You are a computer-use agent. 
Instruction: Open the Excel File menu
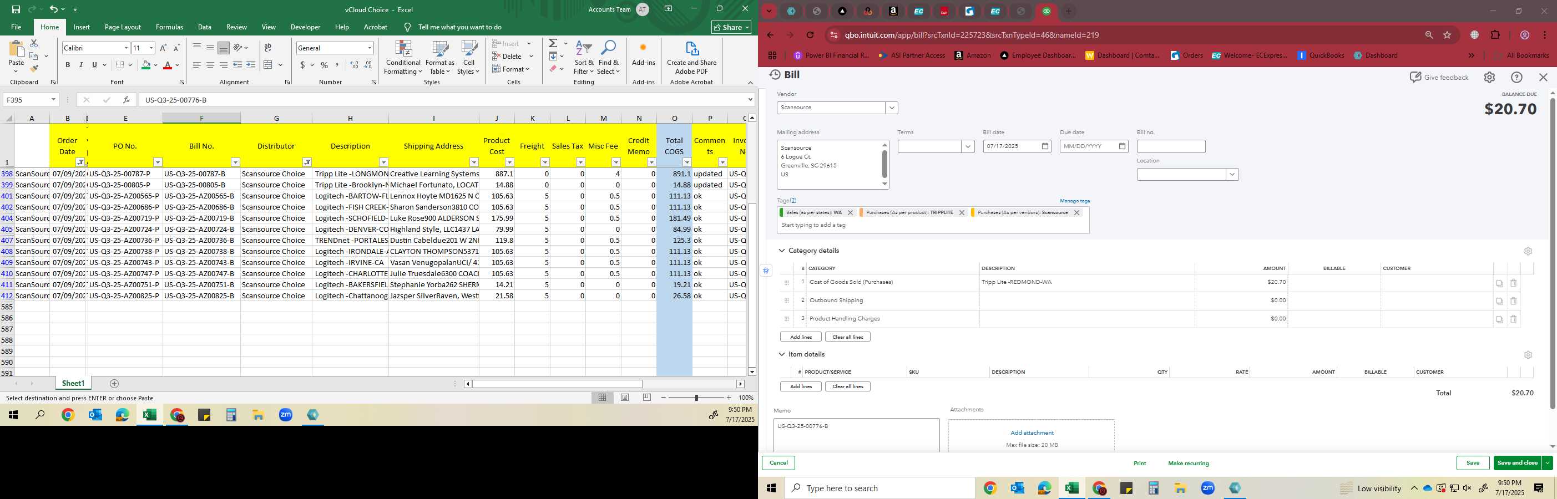coord(16,27)
